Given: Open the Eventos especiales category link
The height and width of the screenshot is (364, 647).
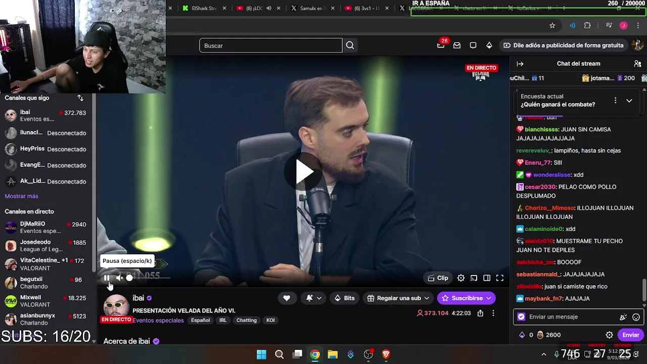Looking at the screenshot, I should 158,321.
